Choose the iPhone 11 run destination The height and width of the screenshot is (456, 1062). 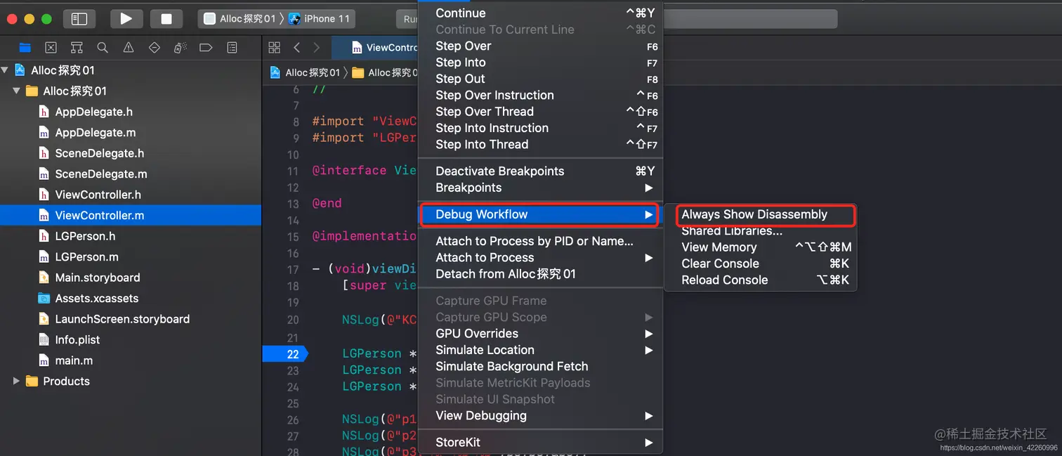320,19
